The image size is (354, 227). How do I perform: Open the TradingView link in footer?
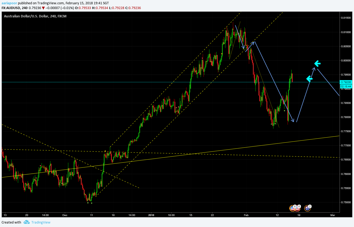coord(41,222)
